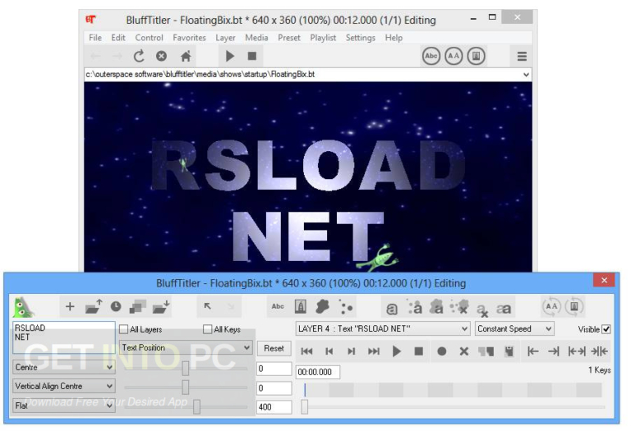Delete layer via 'a' with x icon
The image size is (631, 431).
tap(481, 310)
